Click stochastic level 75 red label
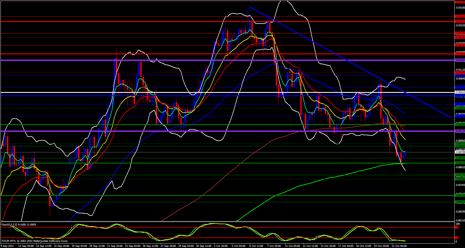The width and height of the screenshot is (465, 248). point(457,227)
